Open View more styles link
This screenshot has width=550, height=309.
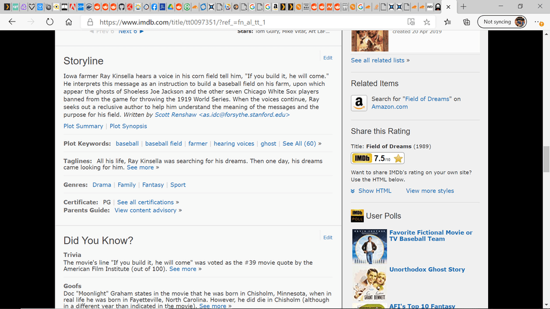coord(430,191)
